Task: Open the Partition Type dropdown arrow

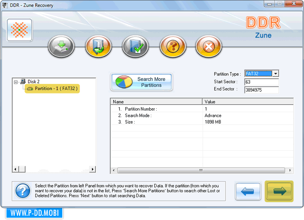Action: (275, 74)
